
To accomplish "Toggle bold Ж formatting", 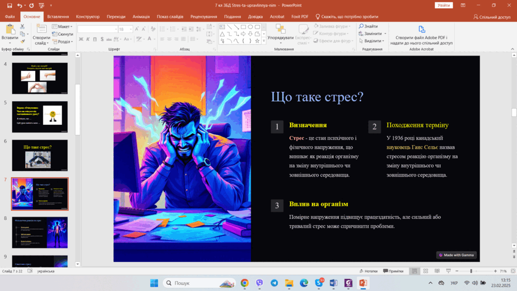I will 81,39.
